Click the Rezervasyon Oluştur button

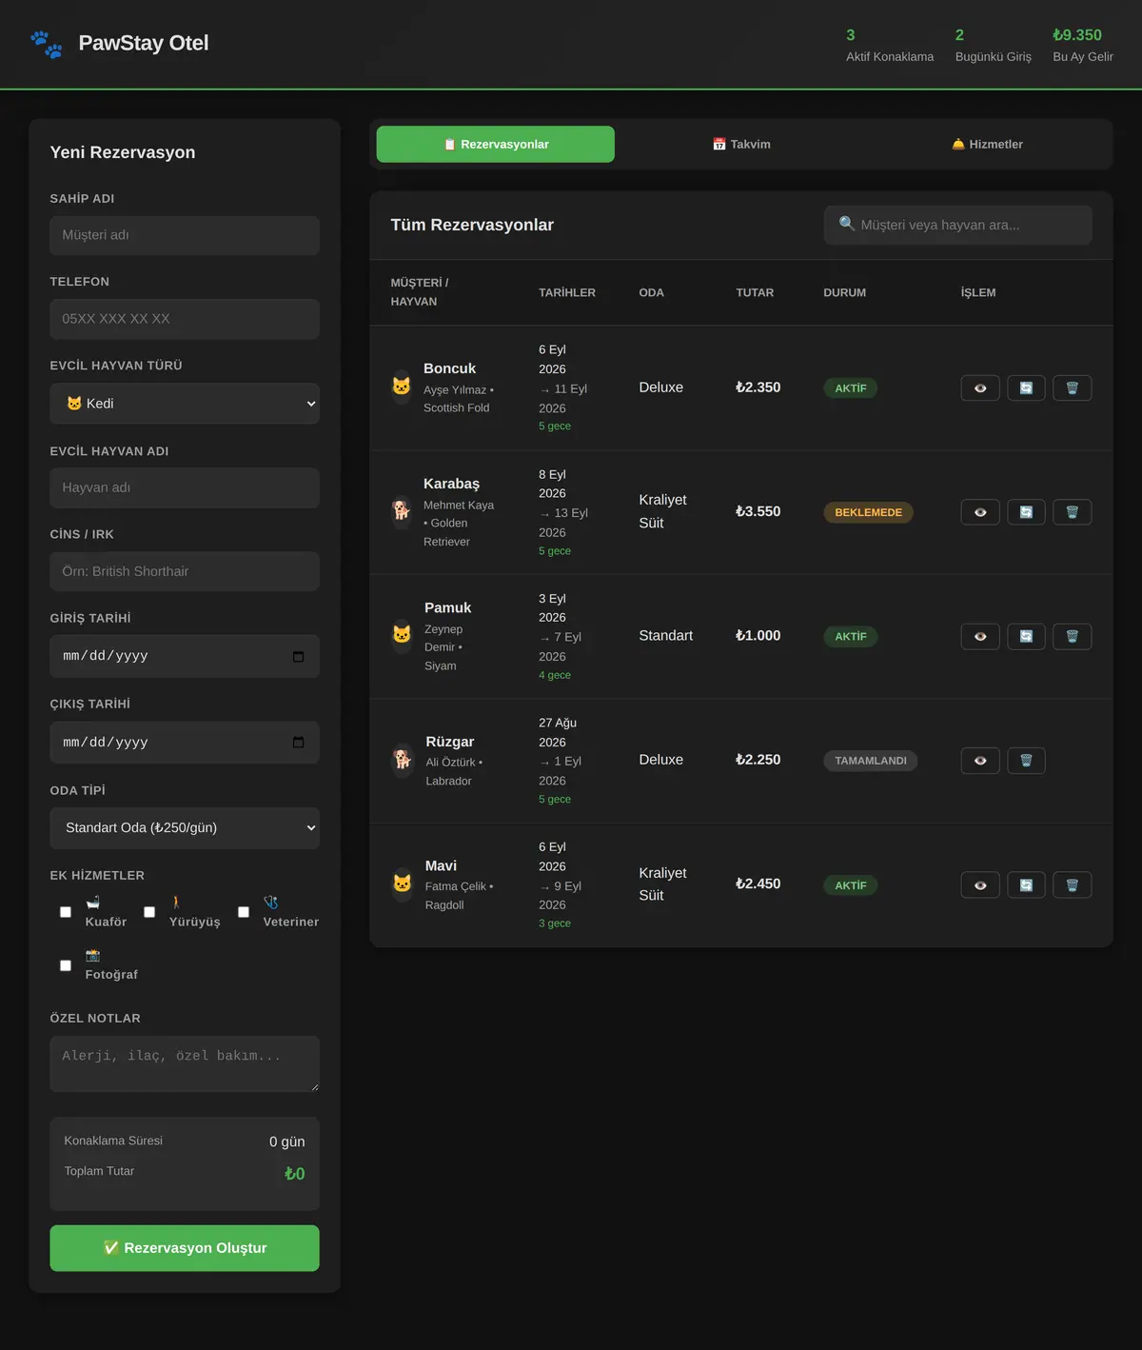[185, 1248]
